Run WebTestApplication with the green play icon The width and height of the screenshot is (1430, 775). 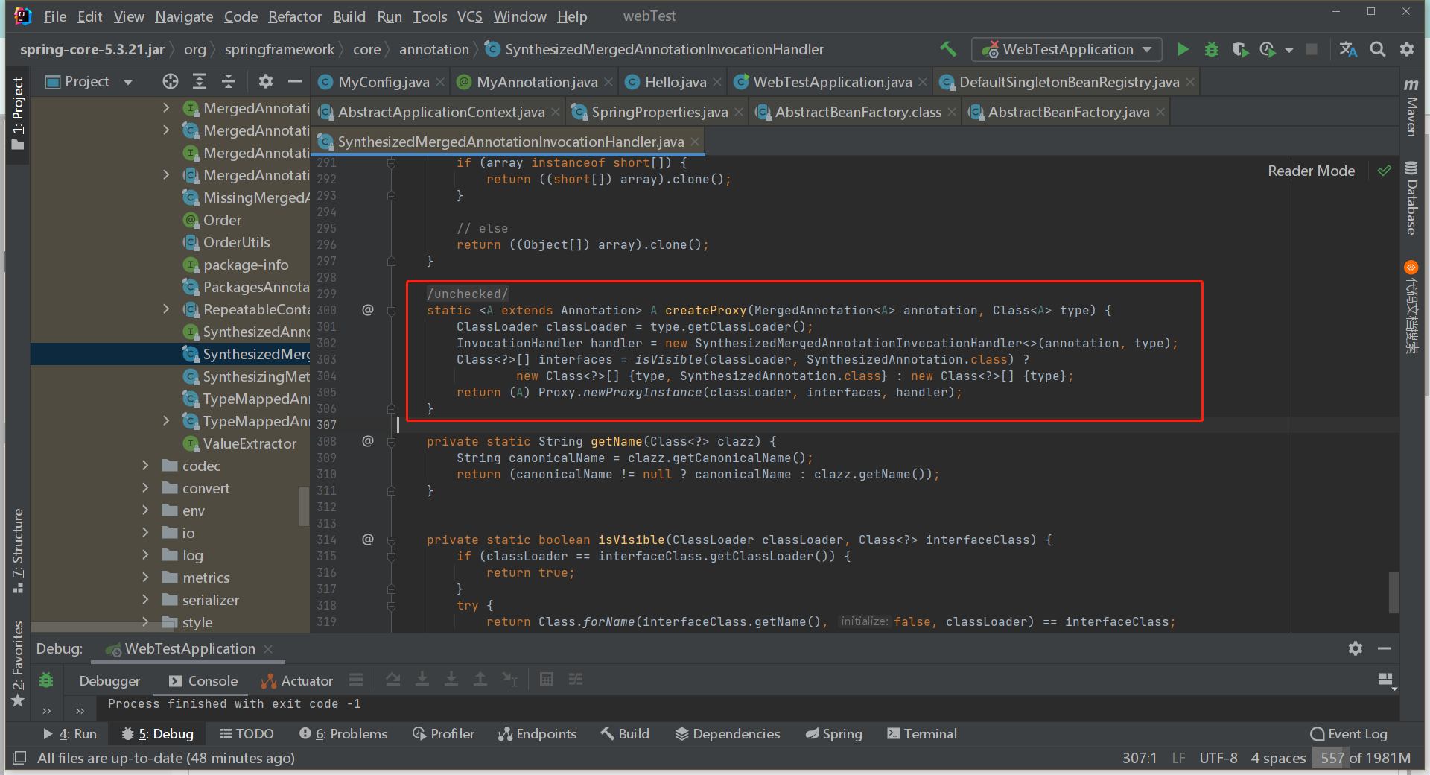coord(1183,49)
